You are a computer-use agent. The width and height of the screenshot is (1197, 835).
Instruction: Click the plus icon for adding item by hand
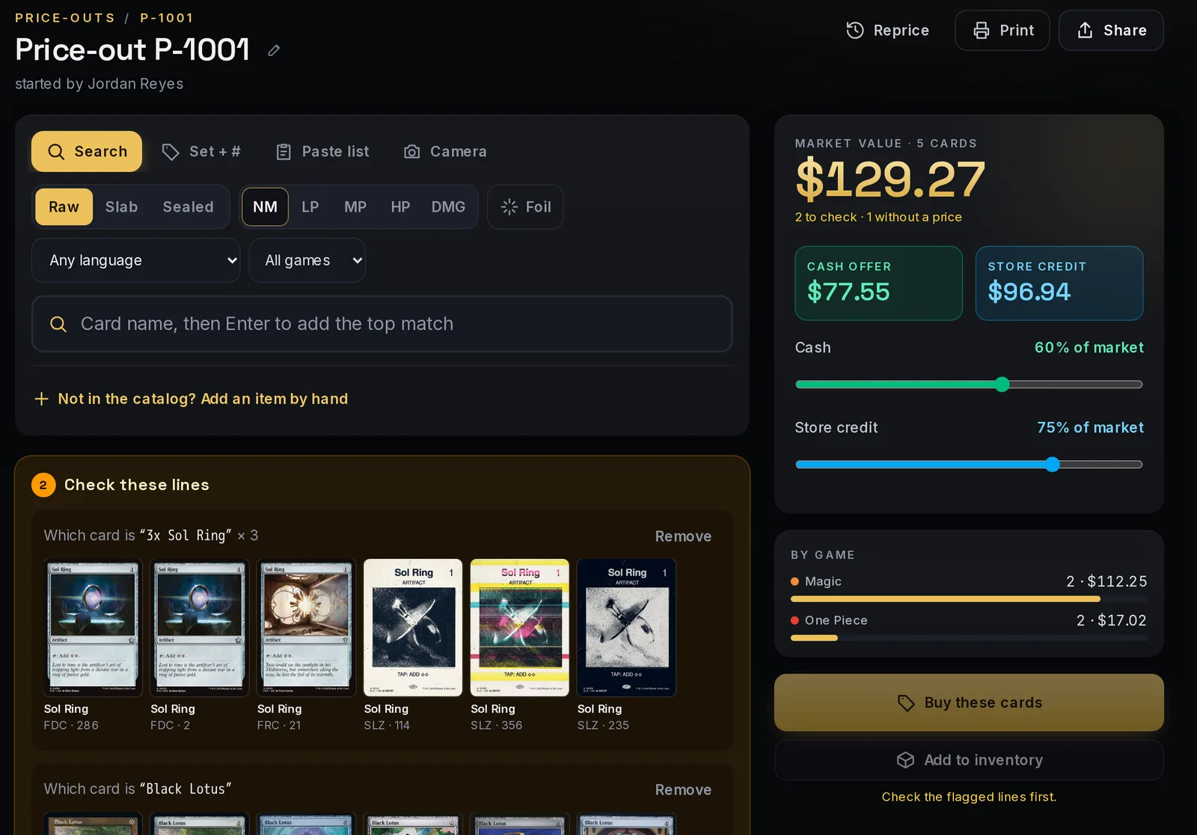[x=42, y=399]
